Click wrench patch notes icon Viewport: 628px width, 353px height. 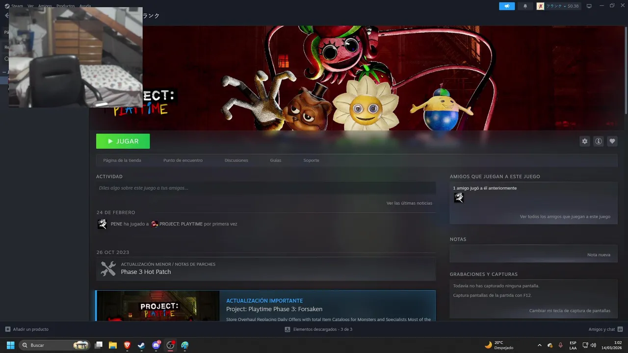(x=108, y=269)
